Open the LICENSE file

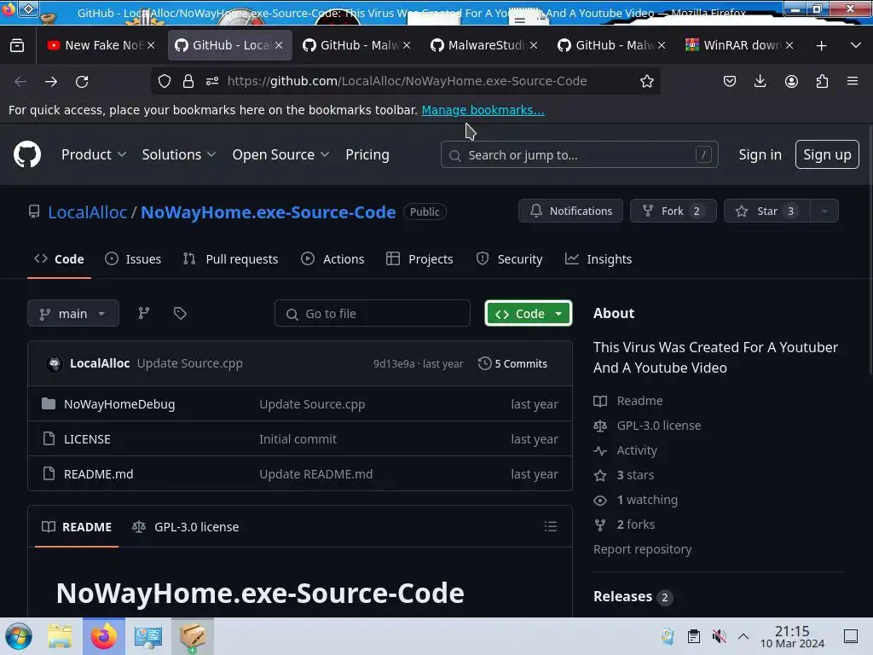point(87,439)
